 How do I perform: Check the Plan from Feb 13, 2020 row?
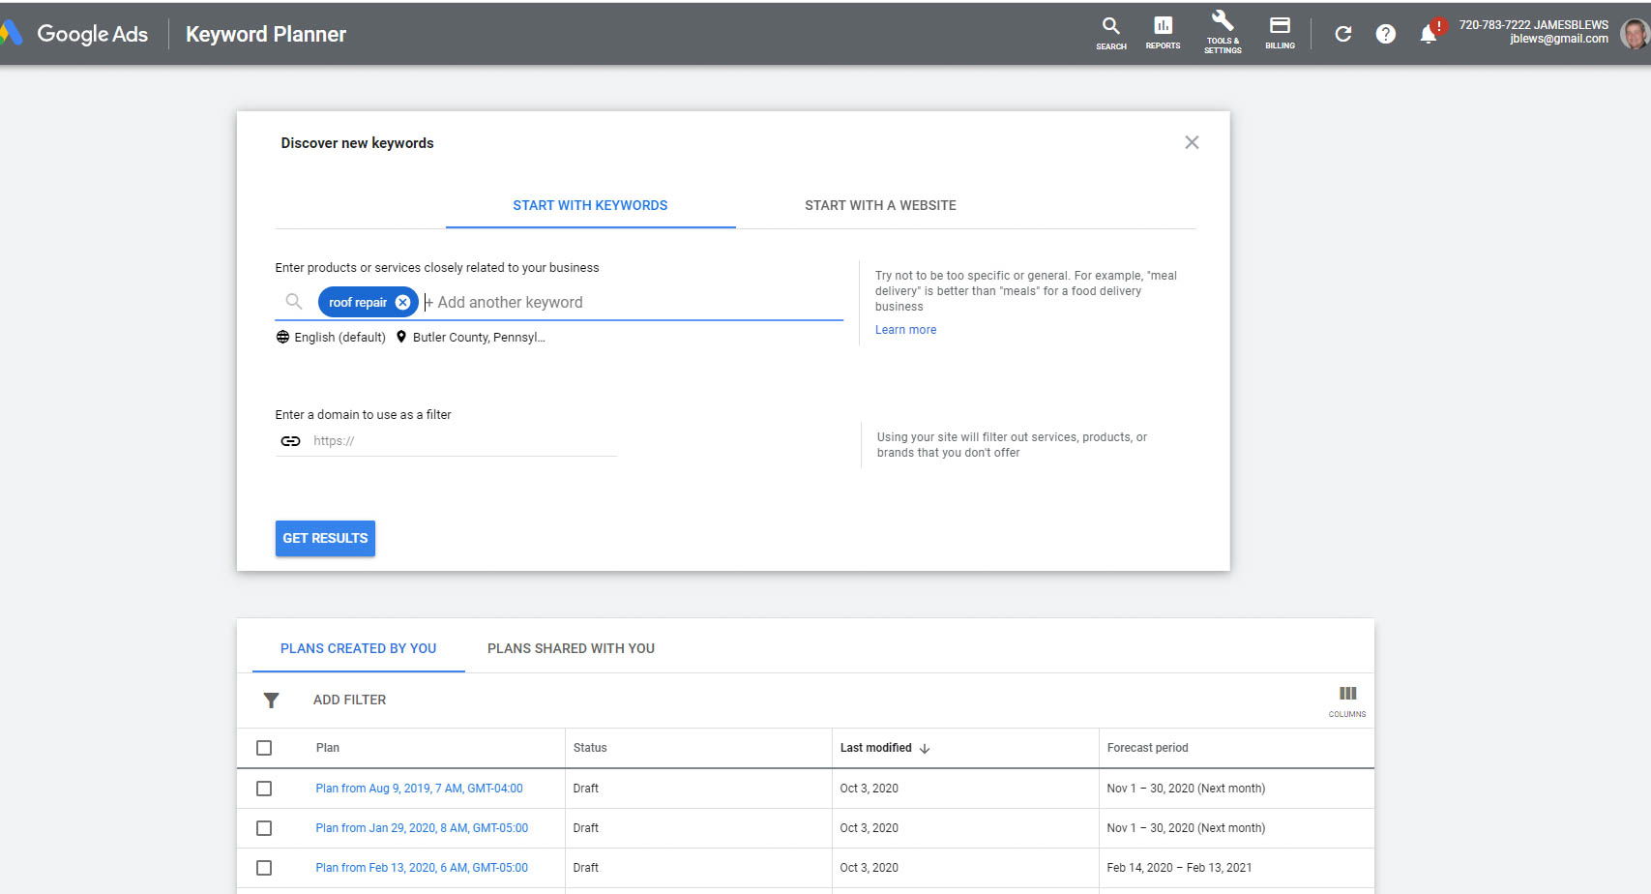click(264, 868)
